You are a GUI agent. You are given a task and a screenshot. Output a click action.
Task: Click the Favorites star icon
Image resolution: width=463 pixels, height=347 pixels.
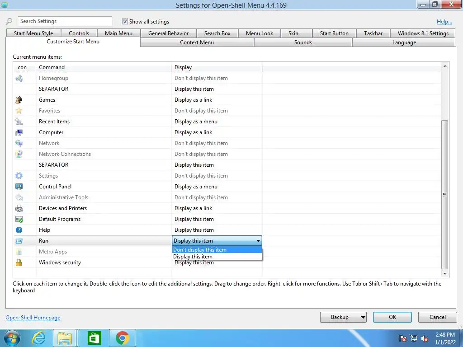point(19,111)
